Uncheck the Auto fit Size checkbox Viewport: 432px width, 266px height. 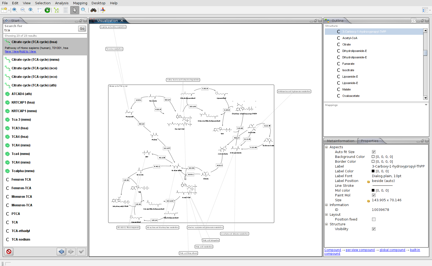(x=374, y=152)
